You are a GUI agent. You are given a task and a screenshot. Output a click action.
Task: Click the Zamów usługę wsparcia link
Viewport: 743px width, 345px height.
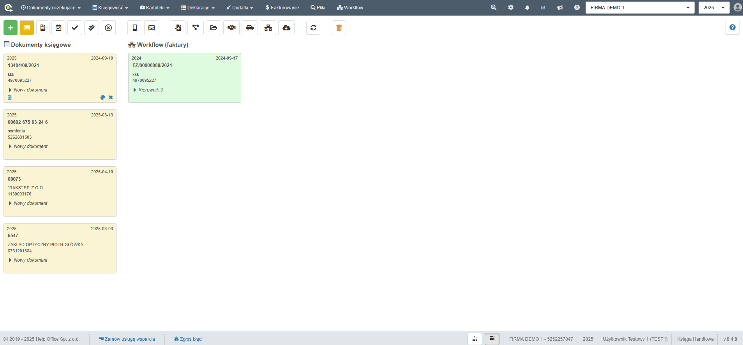click(x=127, y=339)
